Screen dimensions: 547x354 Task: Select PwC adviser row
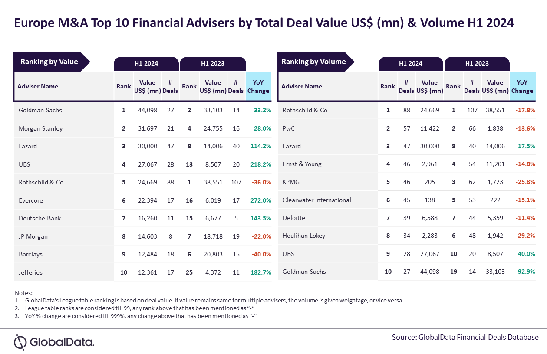407,128
